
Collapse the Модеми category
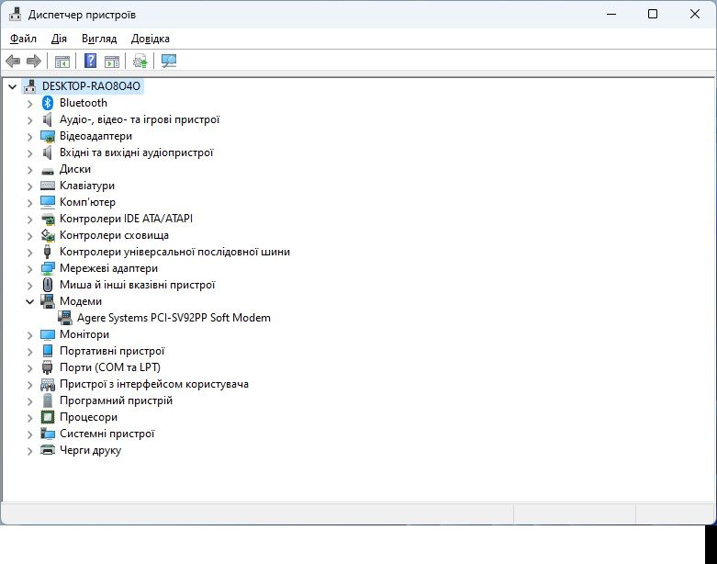coord(29,301)
